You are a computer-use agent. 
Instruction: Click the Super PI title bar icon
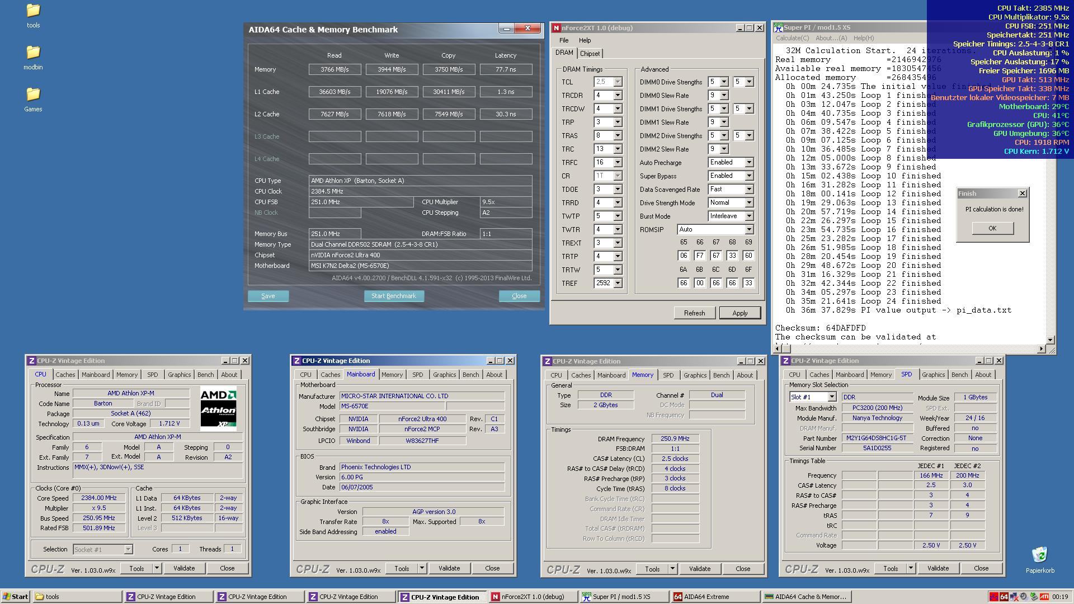pos(778,27)
